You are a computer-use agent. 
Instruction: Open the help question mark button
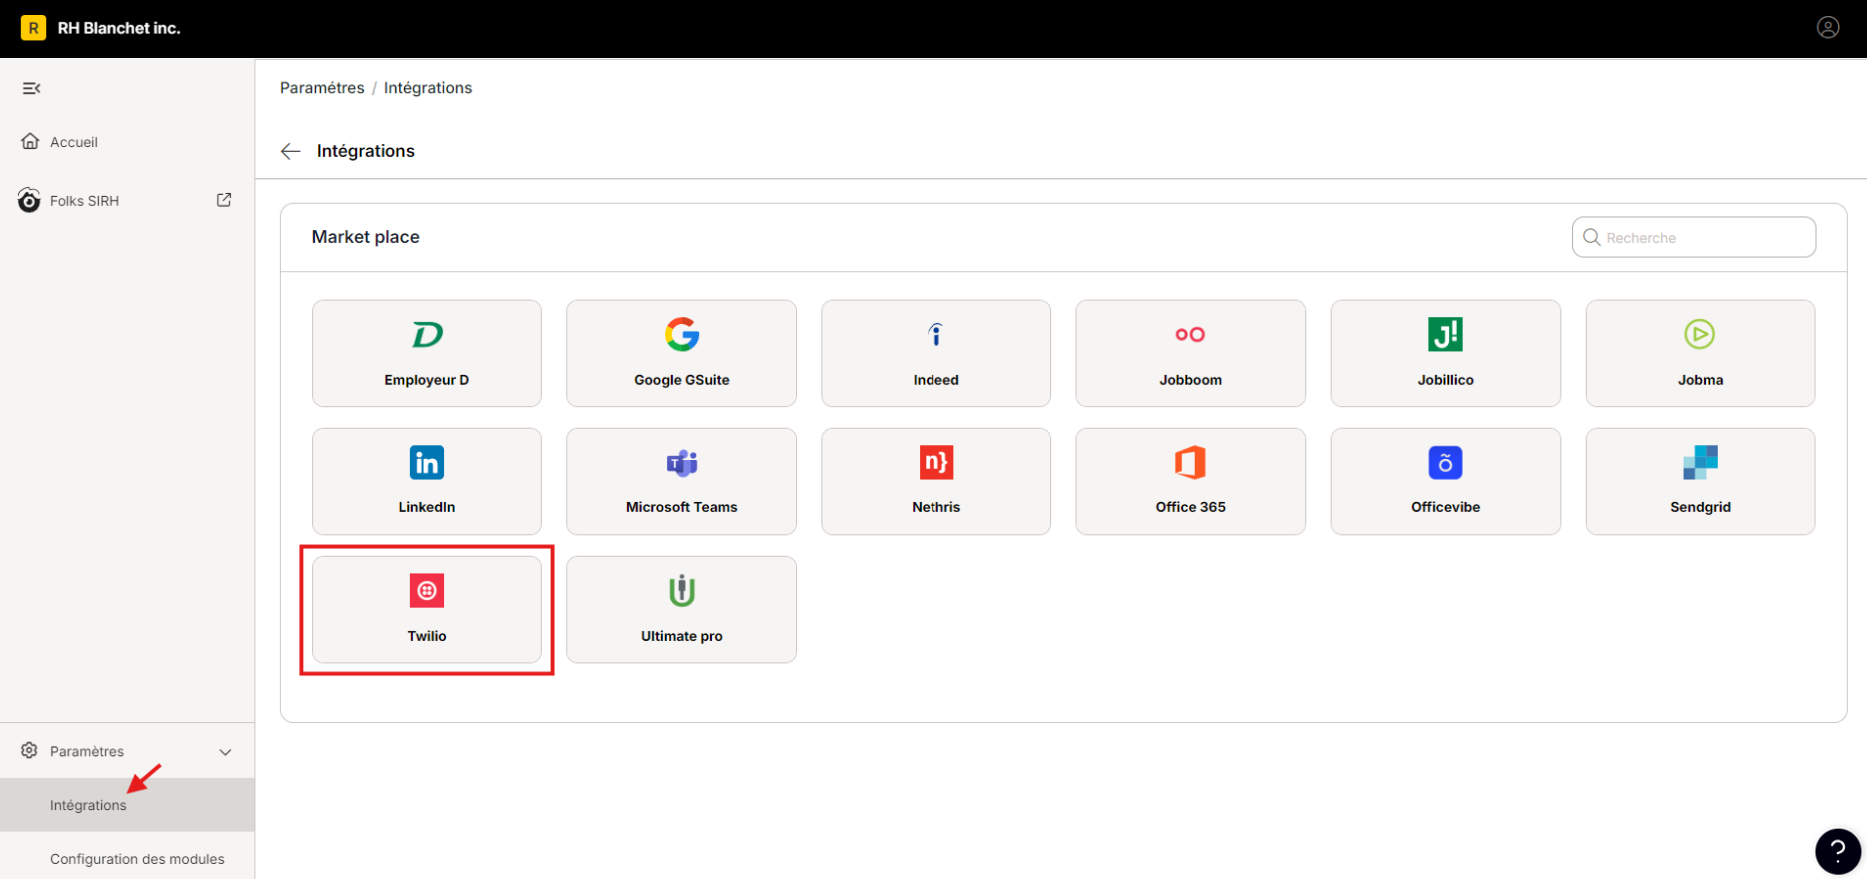point(1837,851)
